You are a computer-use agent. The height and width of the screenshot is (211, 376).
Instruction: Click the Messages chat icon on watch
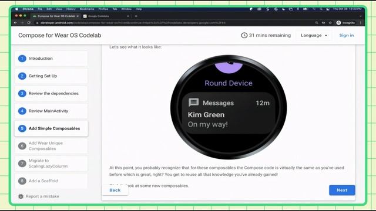tap(193, 103)
